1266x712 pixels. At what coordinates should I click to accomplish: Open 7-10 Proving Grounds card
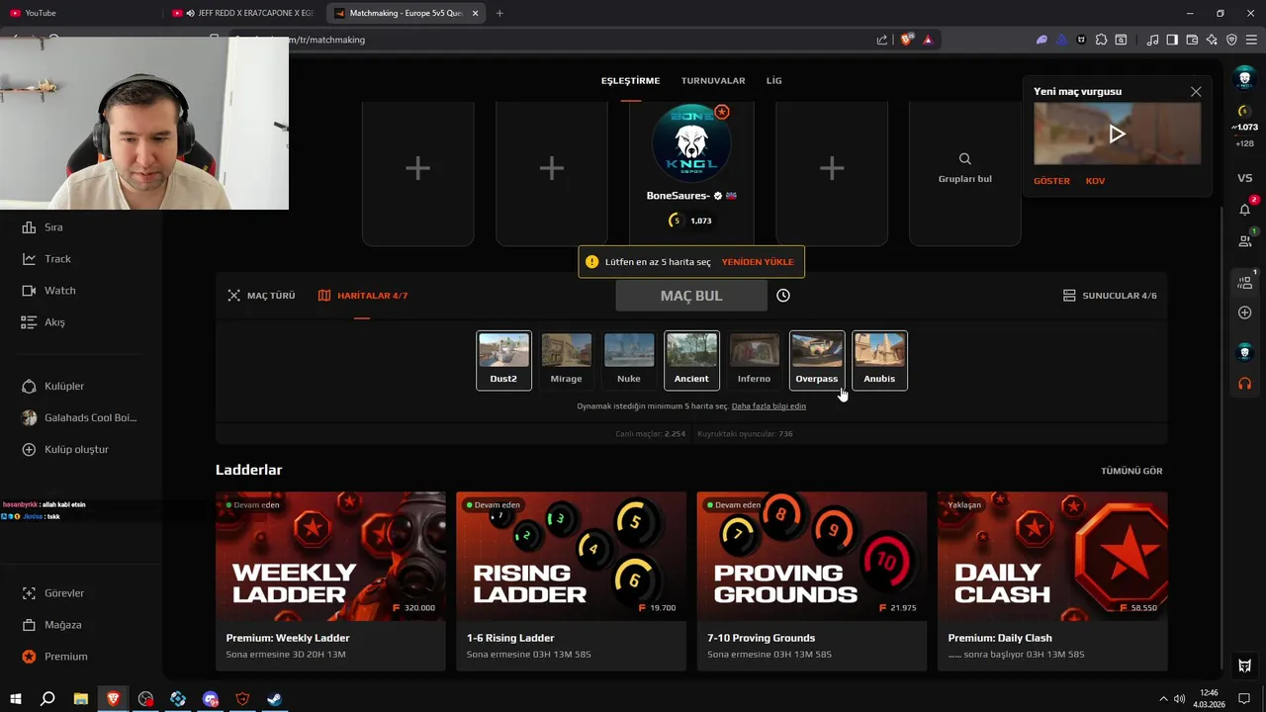(x=812, y=581)
